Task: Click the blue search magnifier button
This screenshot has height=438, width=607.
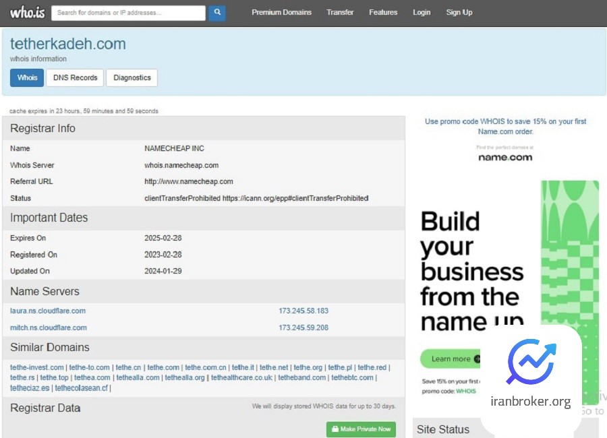Action: tap(217, 13)
